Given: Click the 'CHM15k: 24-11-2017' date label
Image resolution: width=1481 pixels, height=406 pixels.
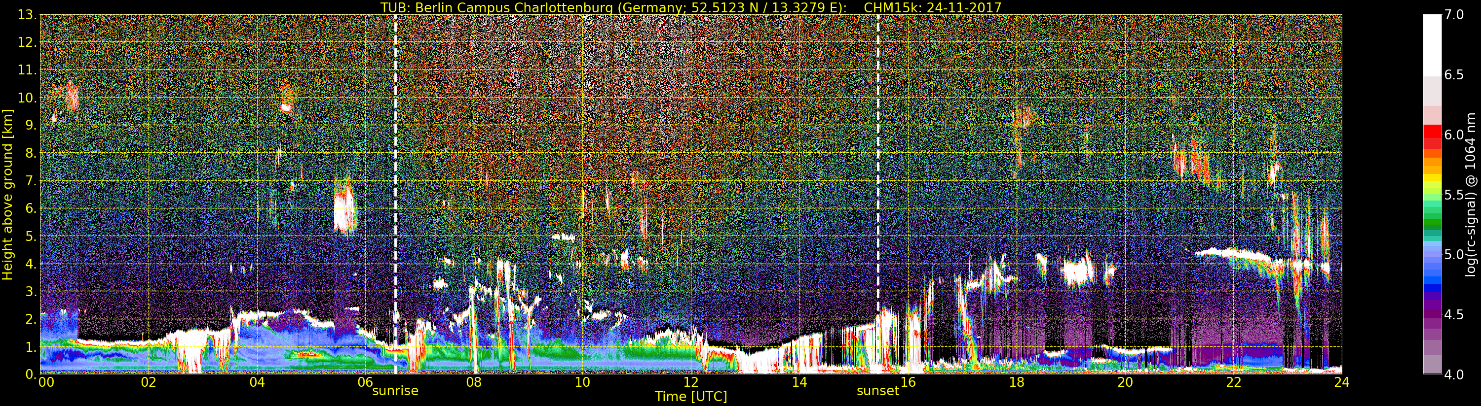Looking at the screenshot, I should point(933,7).
